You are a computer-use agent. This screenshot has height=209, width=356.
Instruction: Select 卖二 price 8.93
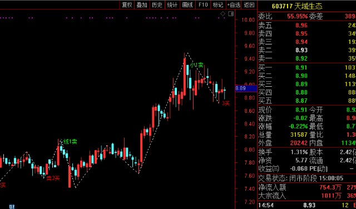[301, 50]
